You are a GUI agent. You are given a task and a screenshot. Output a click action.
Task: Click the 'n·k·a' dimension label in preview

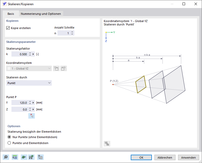(147, 55)
